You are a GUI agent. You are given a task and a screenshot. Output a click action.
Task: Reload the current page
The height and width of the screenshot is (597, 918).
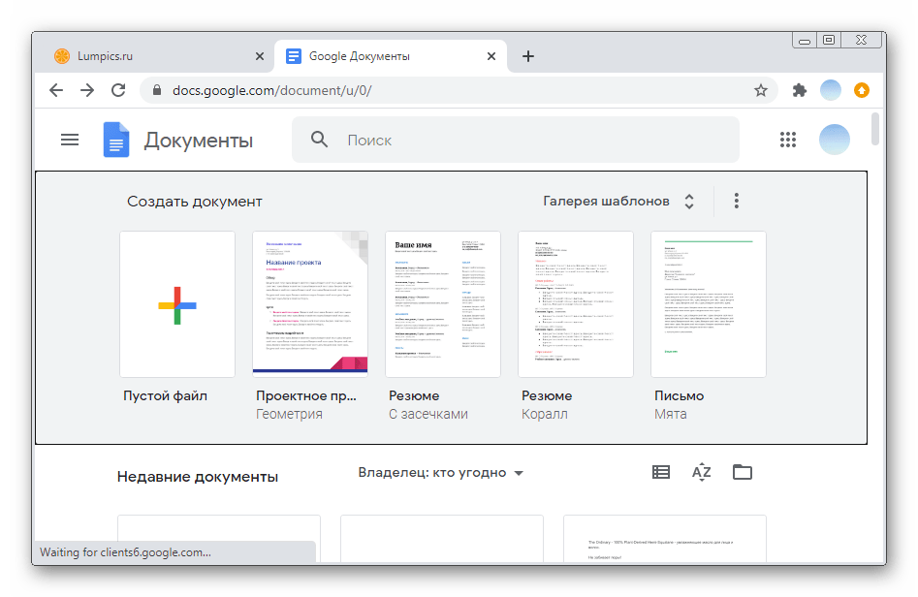(118, 90)
